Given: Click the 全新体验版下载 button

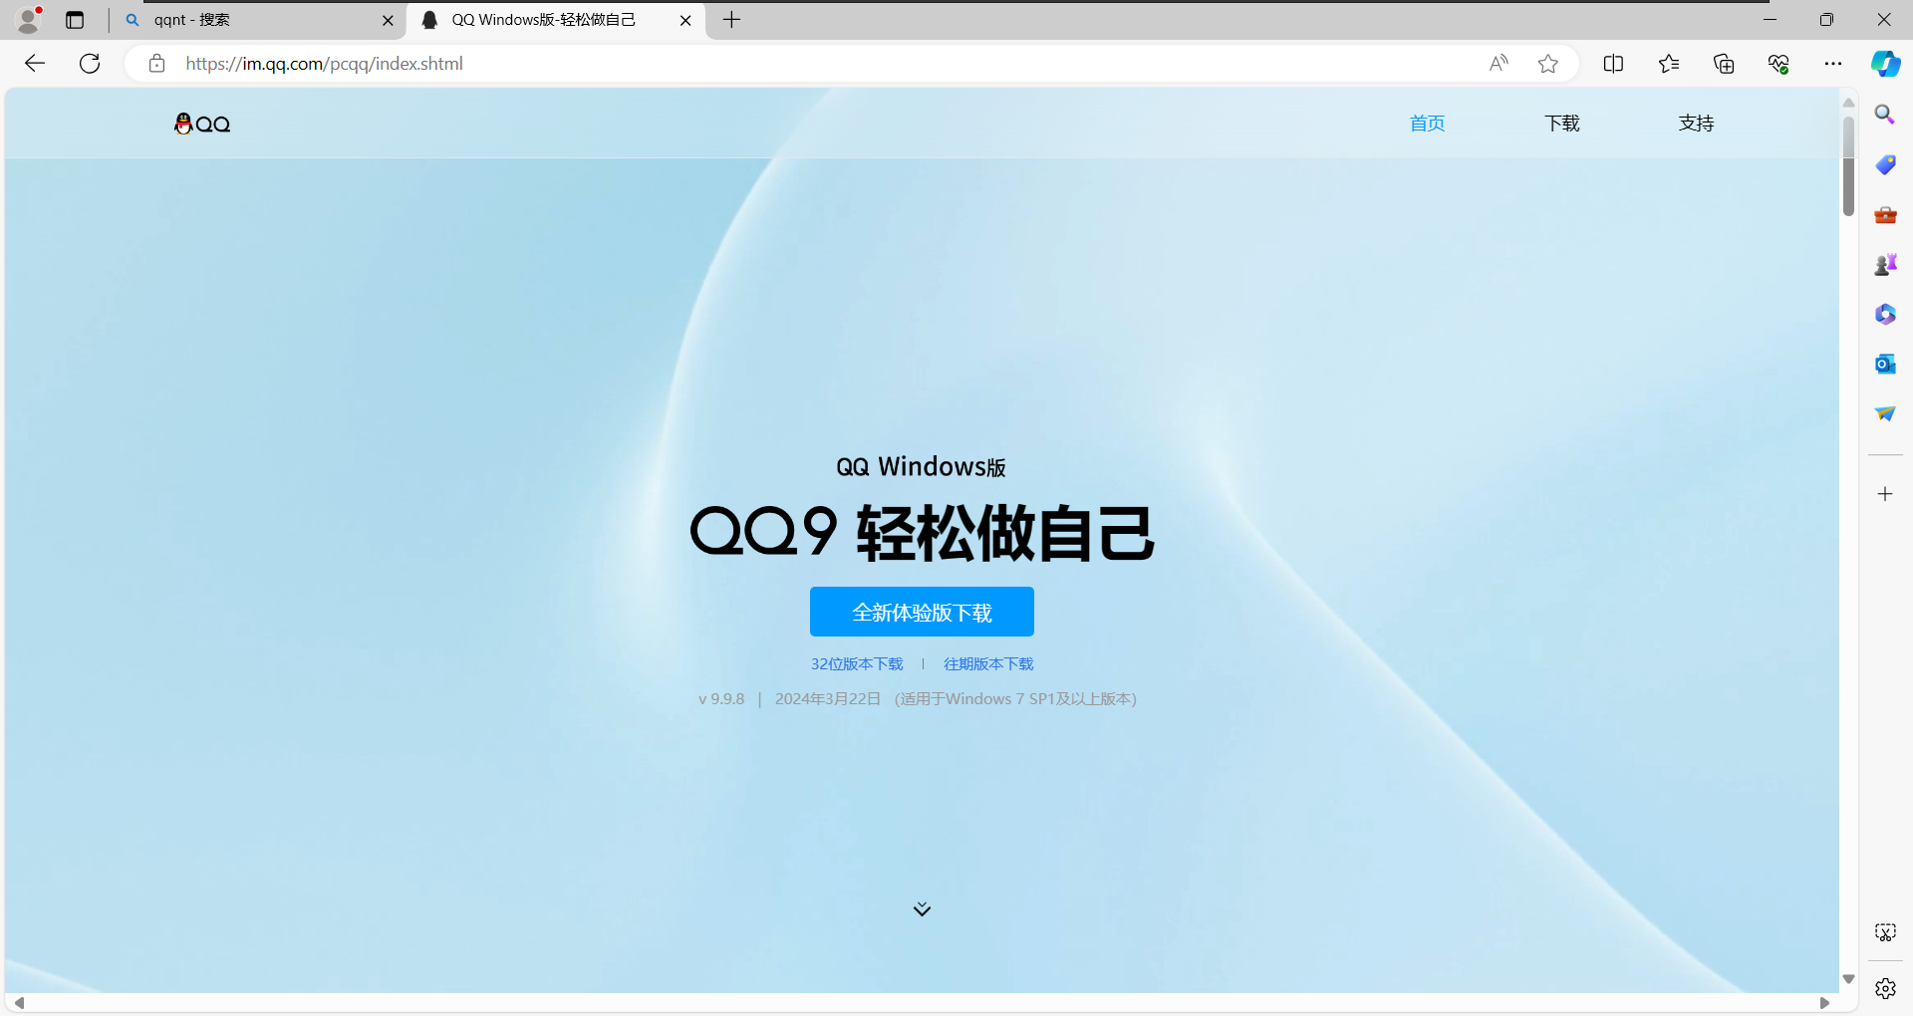Looking at the screenshot, I should click(922, 612).
